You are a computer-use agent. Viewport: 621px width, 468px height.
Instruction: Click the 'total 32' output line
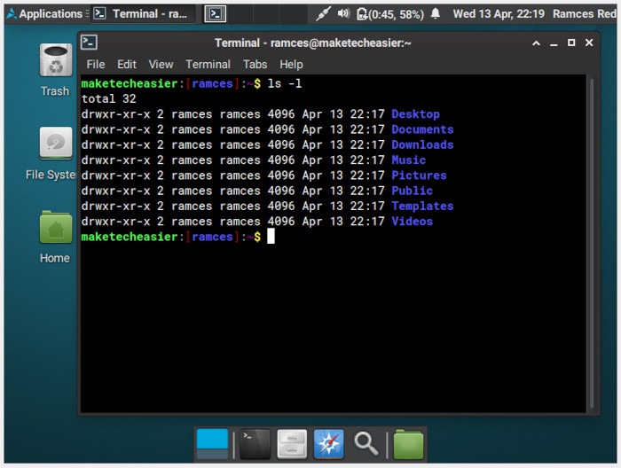tap(108, 99)
